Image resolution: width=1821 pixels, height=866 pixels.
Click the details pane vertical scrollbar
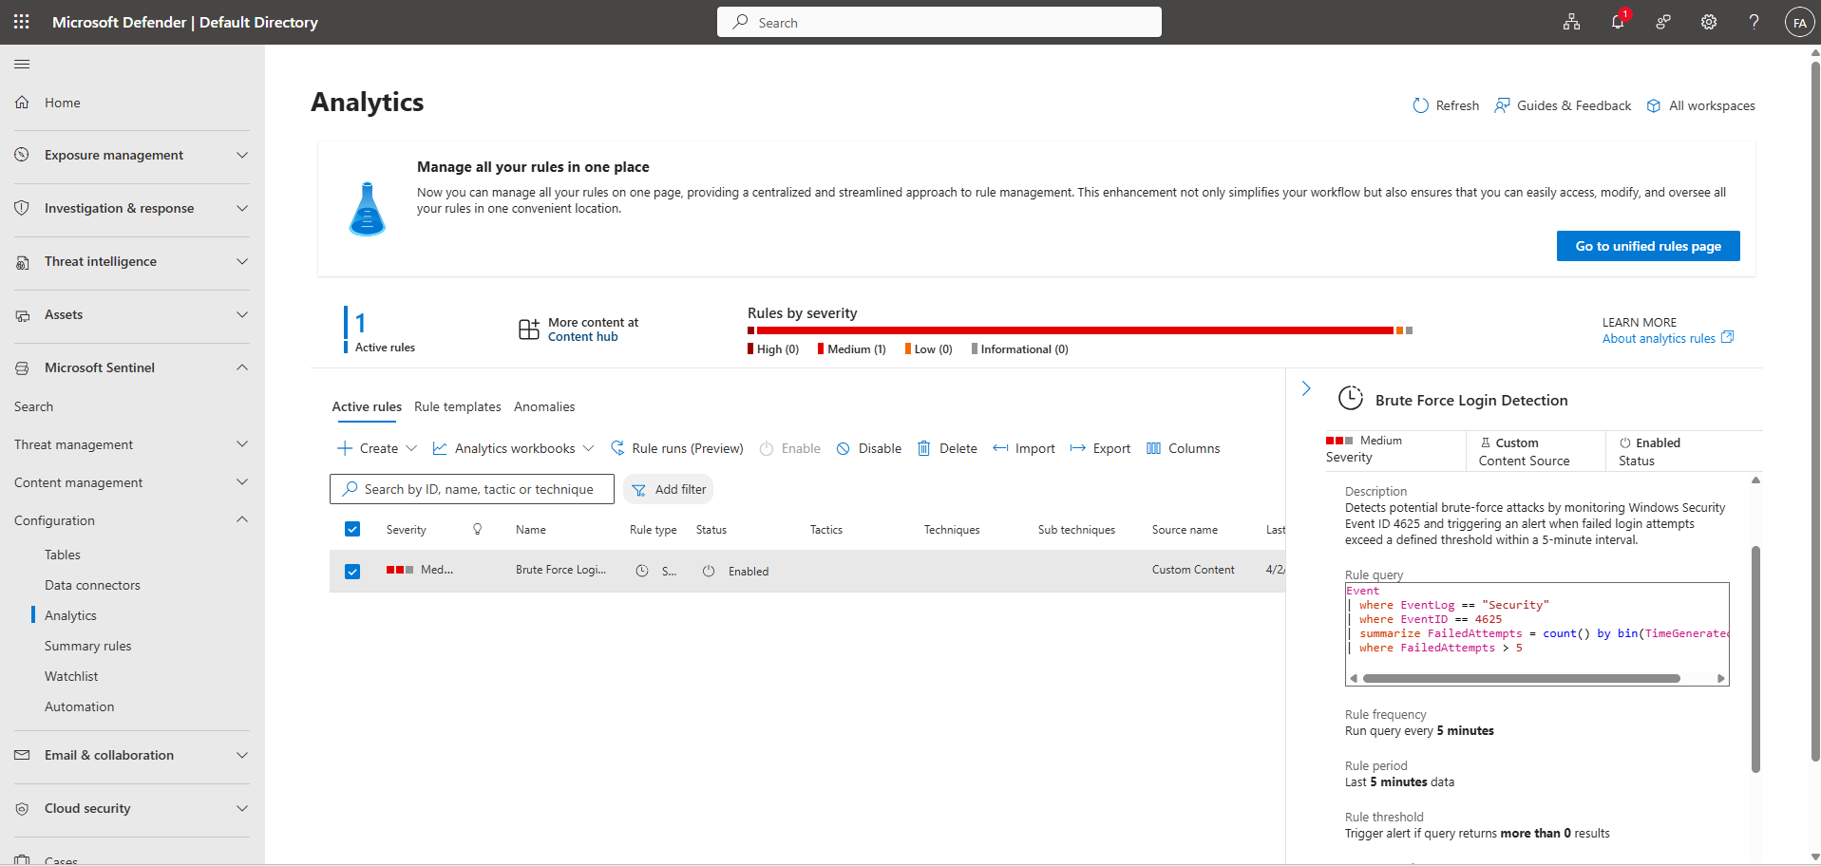point(1755,659)
